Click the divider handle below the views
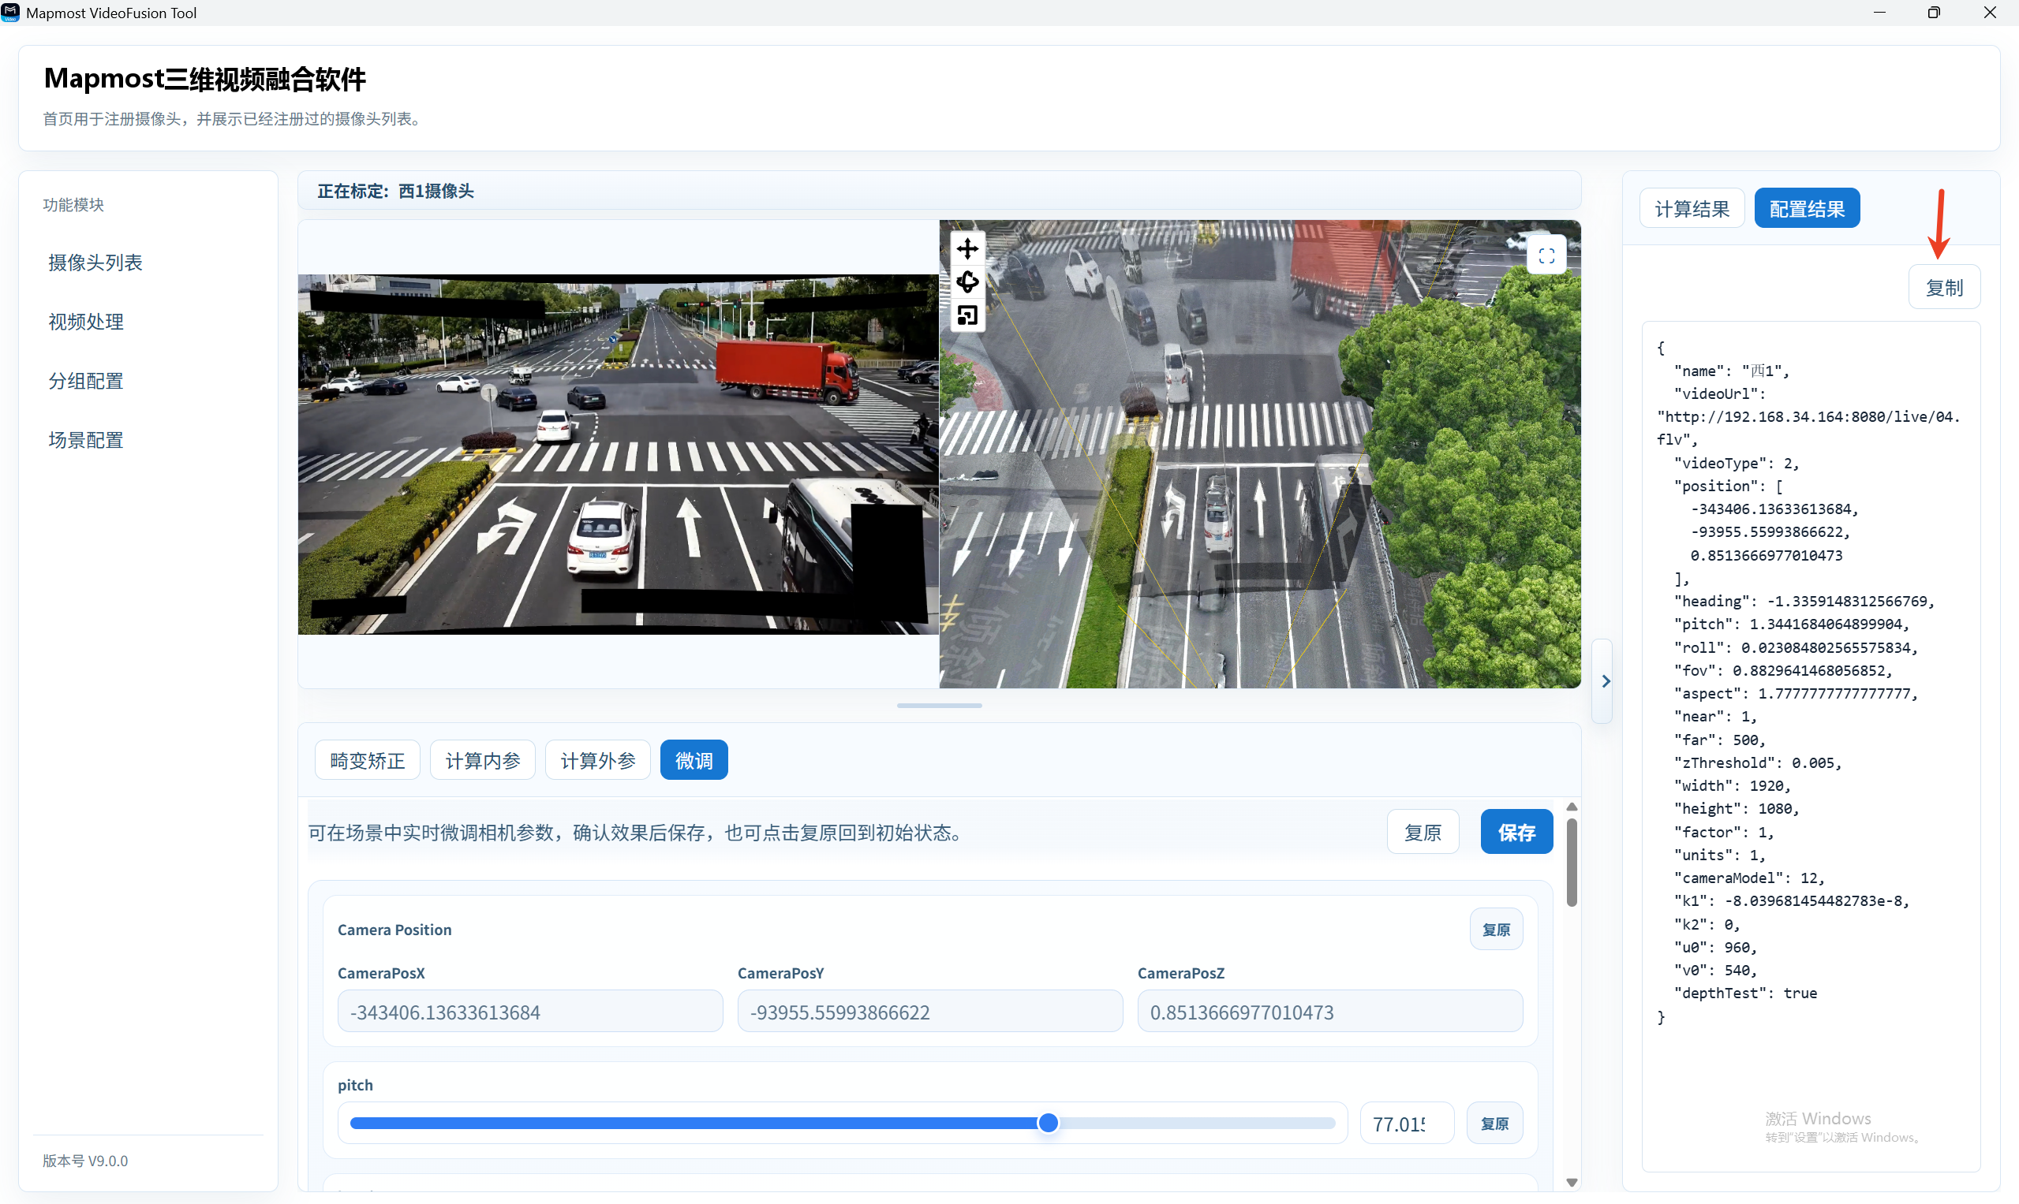Viewport: 2019px width, 1204px height. click(939, 706)
